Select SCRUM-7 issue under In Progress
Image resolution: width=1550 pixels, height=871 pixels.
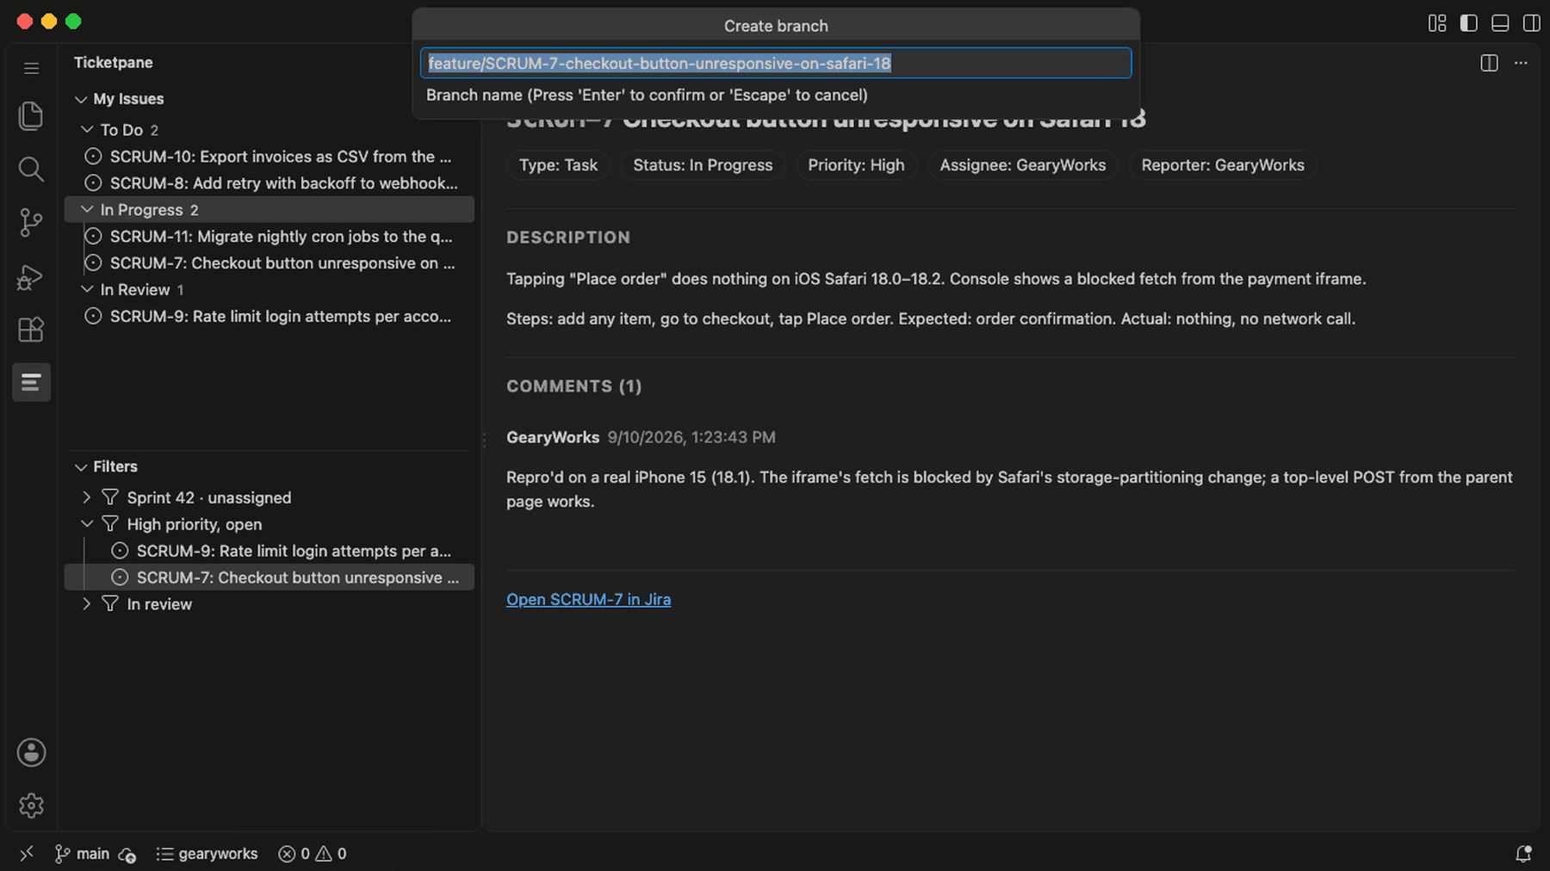[270, 263]
